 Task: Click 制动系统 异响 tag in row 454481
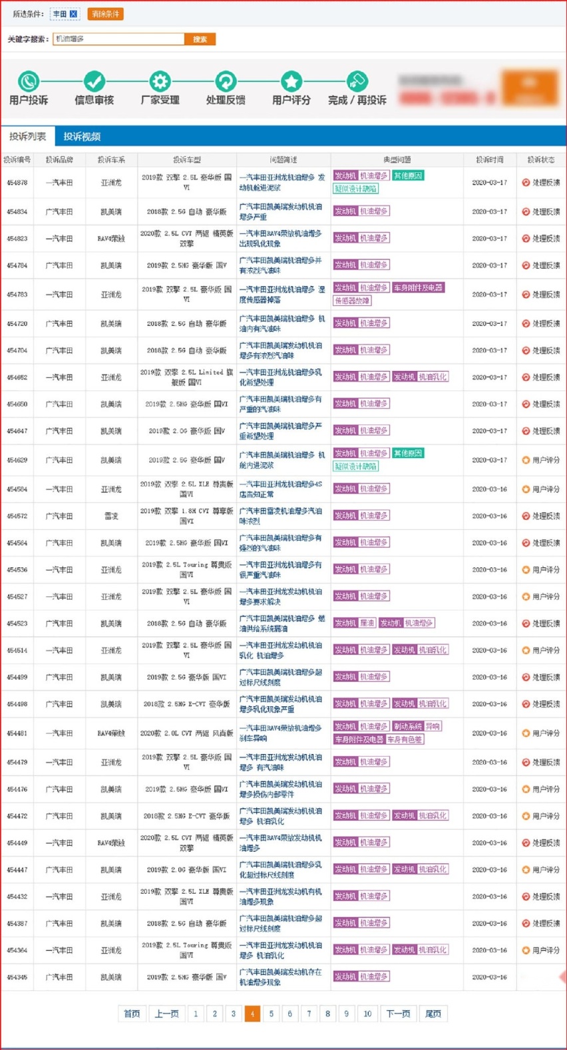pyautogui.click(x=417, y=726)
